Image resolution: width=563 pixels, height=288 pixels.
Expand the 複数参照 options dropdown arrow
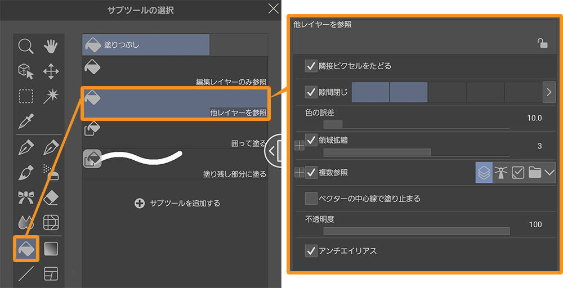click(x=550, y=173)
